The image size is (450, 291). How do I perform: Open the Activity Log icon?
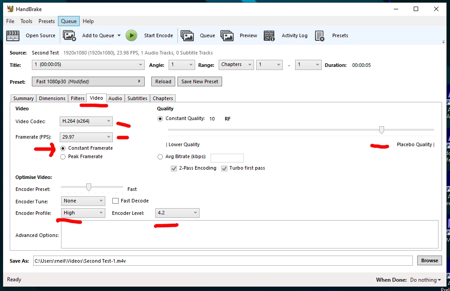point(269,35)
